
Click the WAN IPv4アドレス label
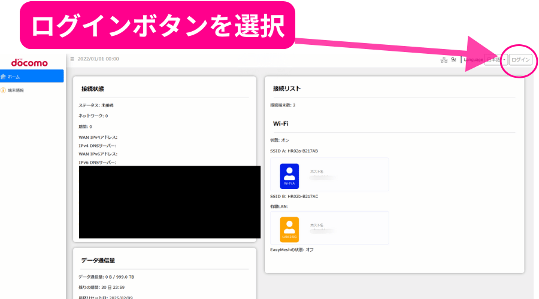tap(98, 138)
